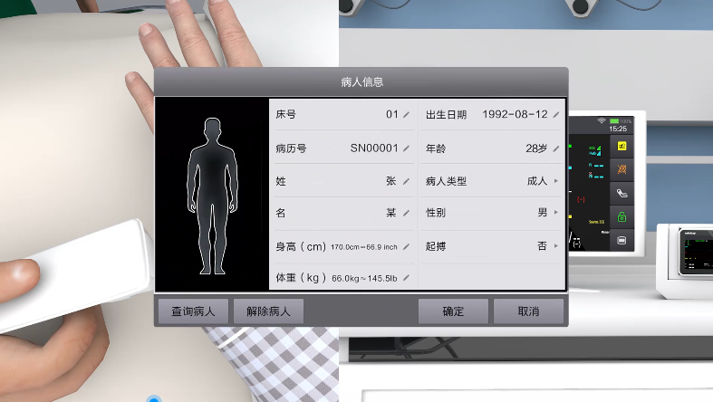Tap the green unlock padlock icon on monitor
Image resolution: width=713 pixels, height=402 pixels.
[621, 216]
